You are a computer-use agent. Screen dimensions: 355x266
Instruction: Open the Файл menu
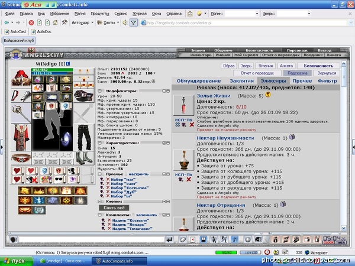(x=9, y=14)
